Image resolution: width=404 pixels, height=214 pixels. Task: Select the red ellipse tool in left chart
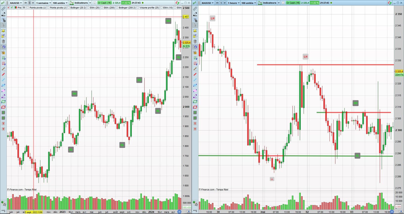pos(3,107)
